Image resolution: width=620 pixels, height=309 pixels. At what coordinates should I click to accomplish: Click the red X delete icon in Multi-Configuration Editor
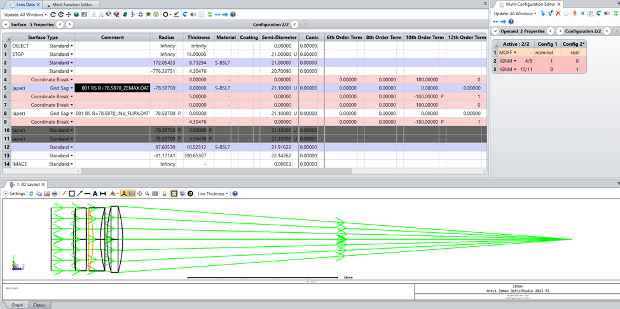point(558,13)
